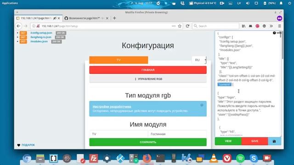Click the forward navigation arrow
The height and width of the screenshot is (165, 294).
pyautogui.click(x=26, y=26)
